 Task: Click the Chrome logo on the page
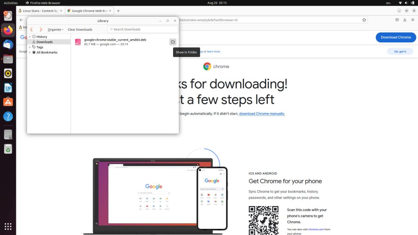[x=216, y=67]
